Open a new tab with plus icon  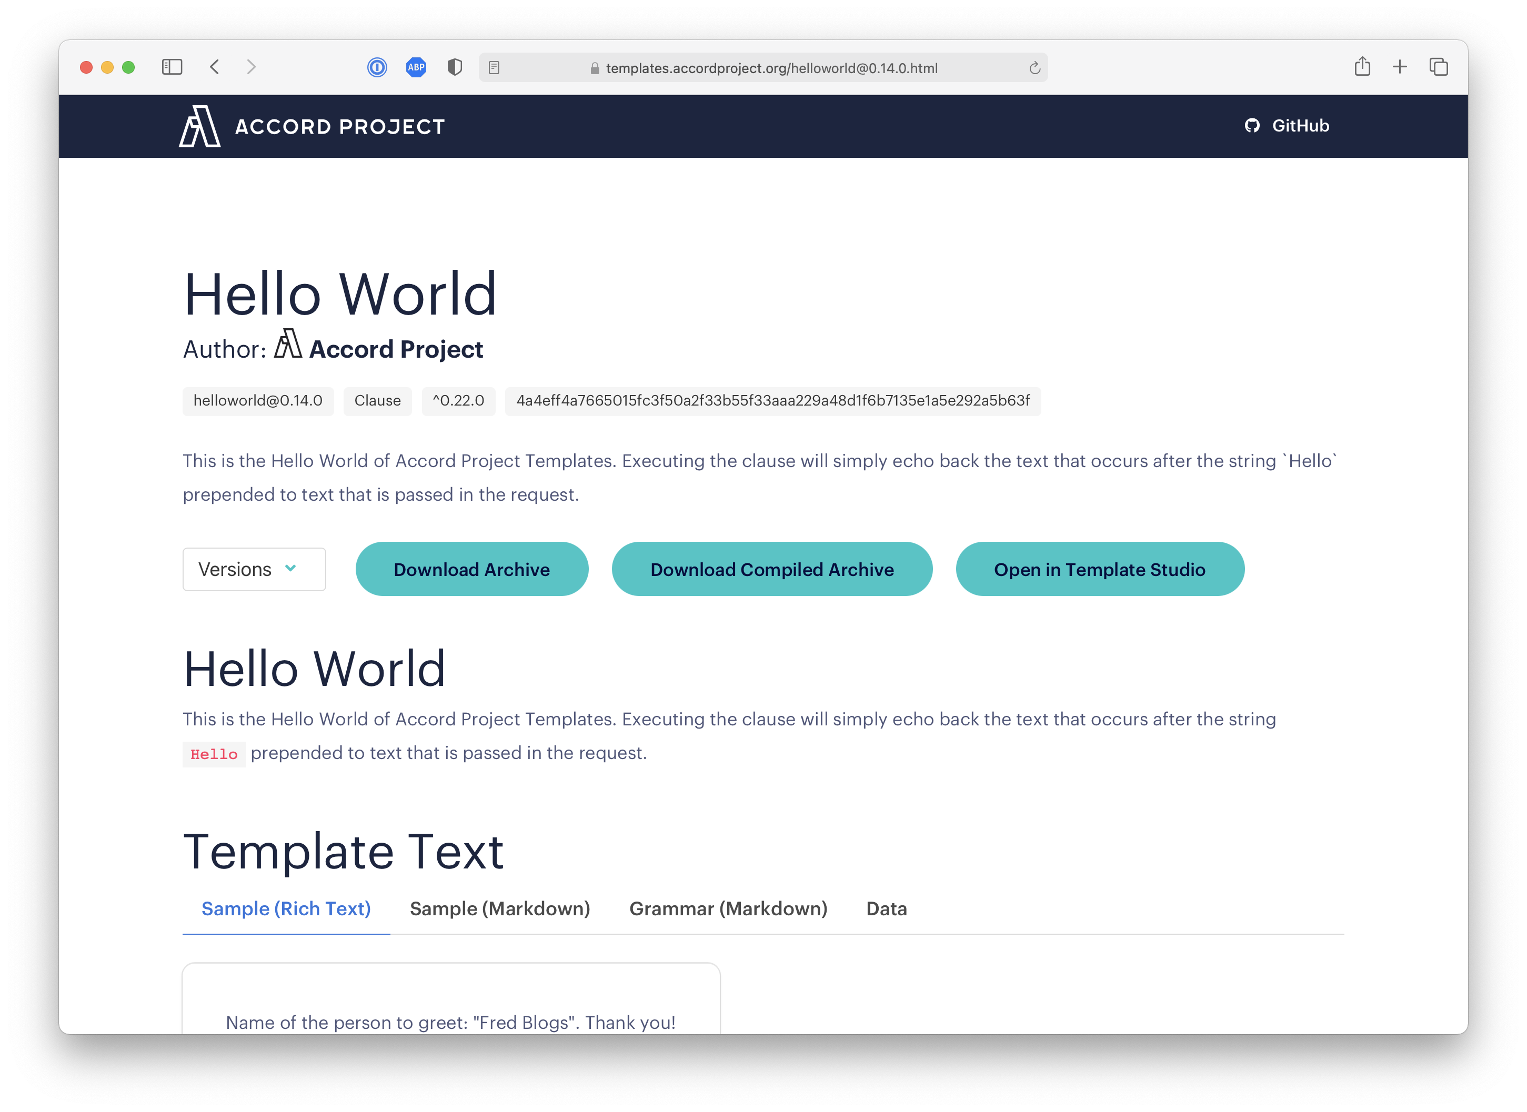click(1400, 67)
